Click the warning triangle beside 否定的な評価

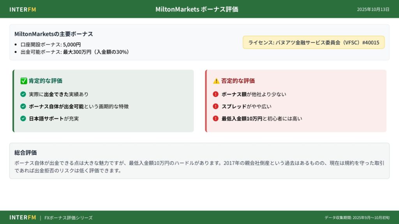coord(216,81)
